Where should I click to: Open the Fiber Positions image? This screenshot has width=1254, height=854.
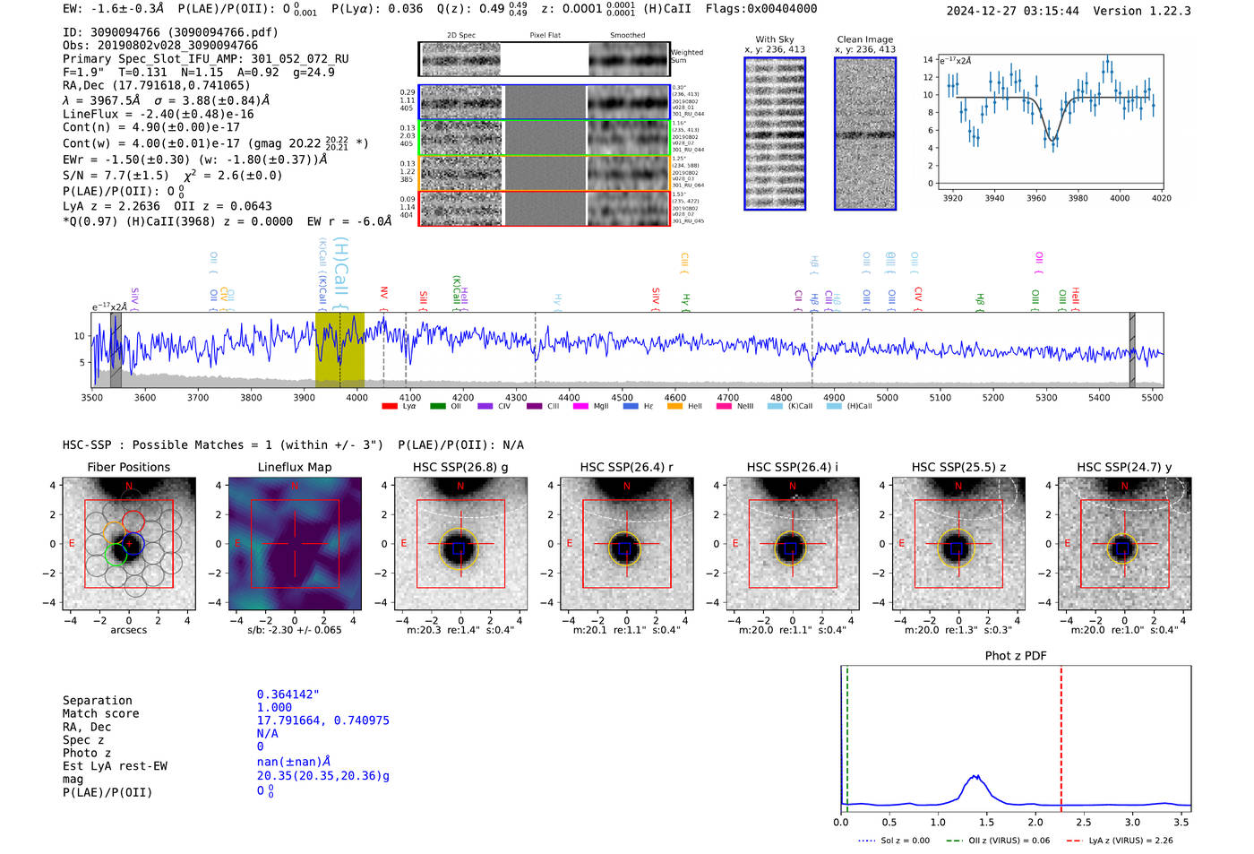pos(129,544)
